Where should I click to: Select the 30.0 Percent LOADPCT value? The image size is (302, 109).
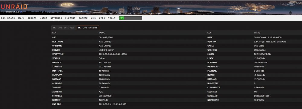pos(105,62)
